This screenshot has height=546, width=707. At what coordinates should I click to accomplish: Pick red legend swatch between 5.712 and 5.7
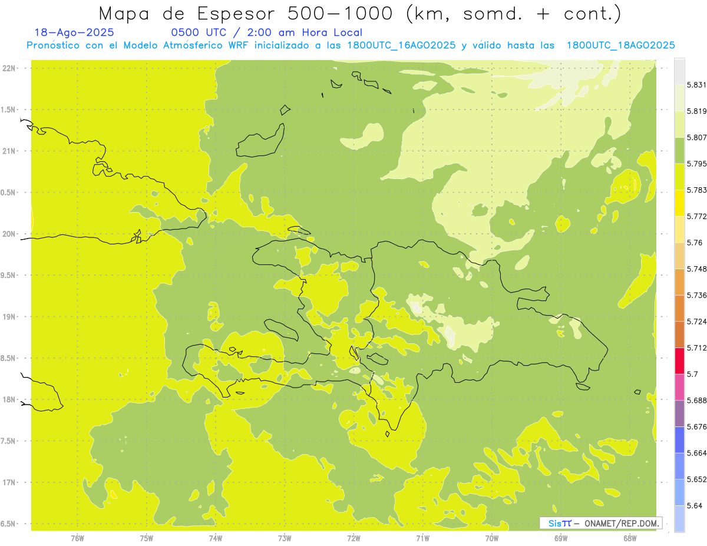coord(679,360)
